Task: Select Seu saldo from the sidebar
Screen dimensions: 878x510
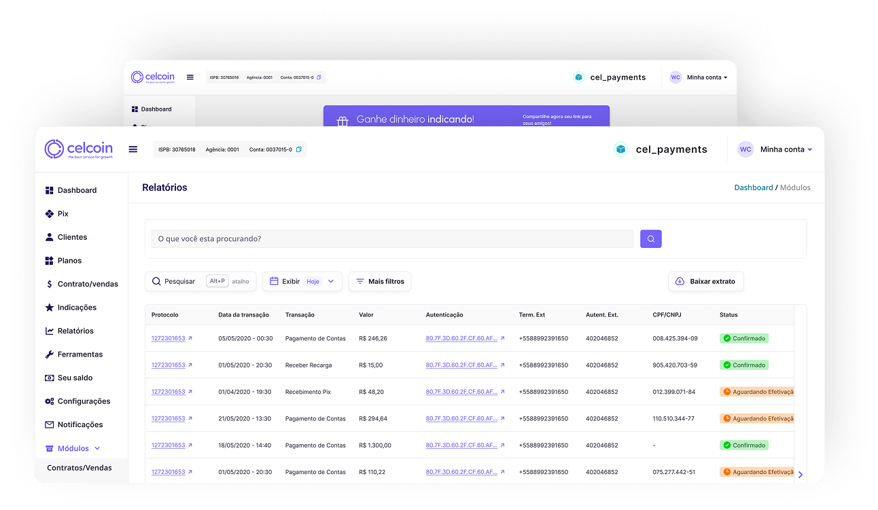Action: 75,378
